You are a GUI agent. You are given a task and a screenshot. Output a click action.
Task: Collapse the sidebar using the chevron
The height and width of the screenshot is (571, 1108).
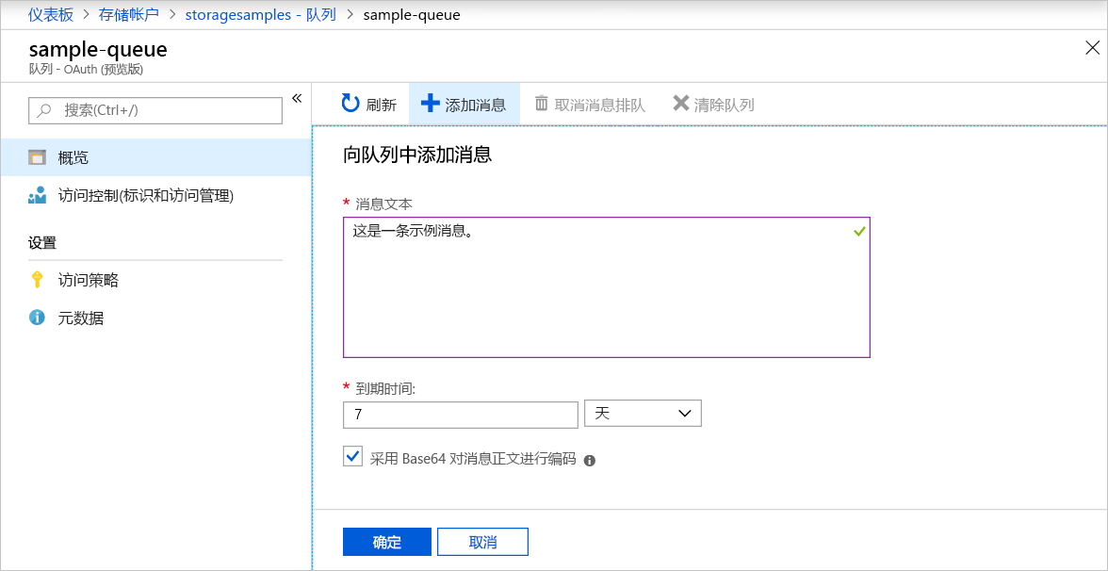[x=297, y=97]
